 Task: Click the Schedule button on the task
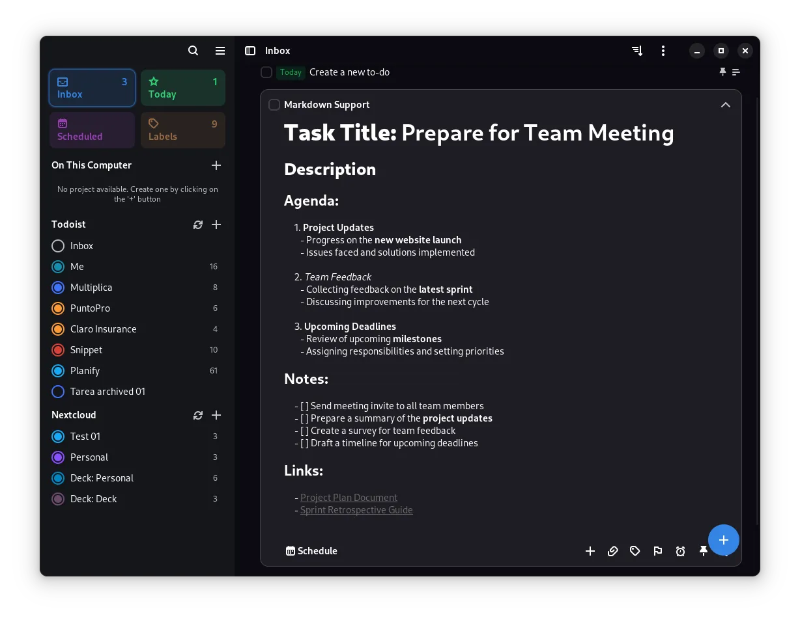click(x=311, y=551)
